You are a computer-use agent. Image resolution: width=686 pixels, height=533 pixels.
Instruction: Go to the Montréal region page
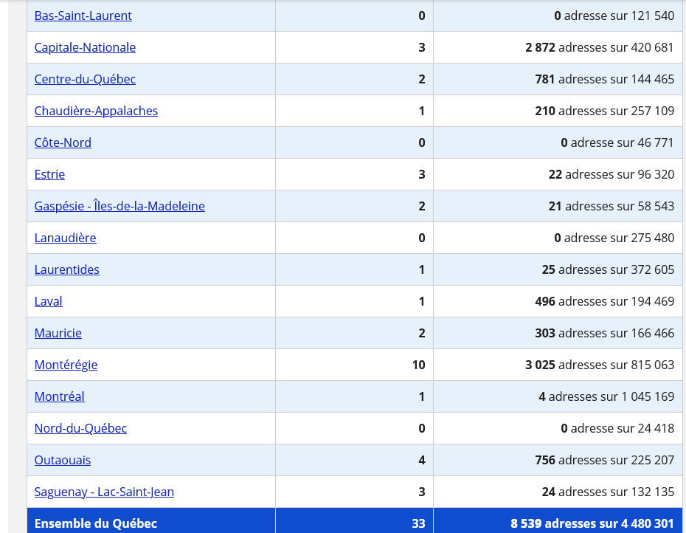tap(59, 396)
